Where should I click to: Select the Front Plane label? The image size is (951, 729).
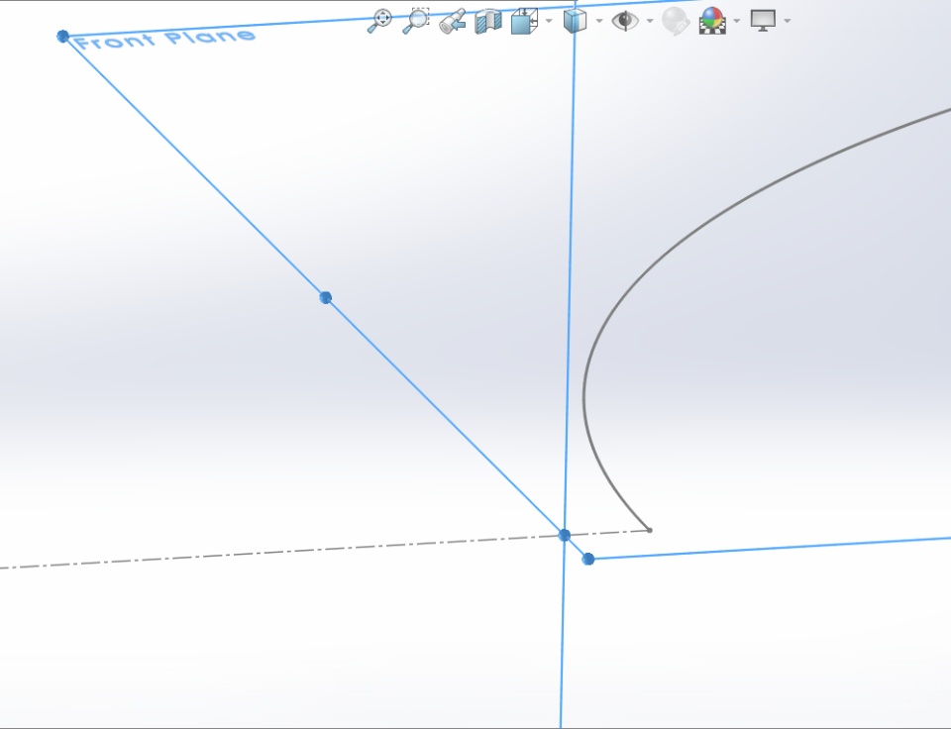tap(165, 39)
